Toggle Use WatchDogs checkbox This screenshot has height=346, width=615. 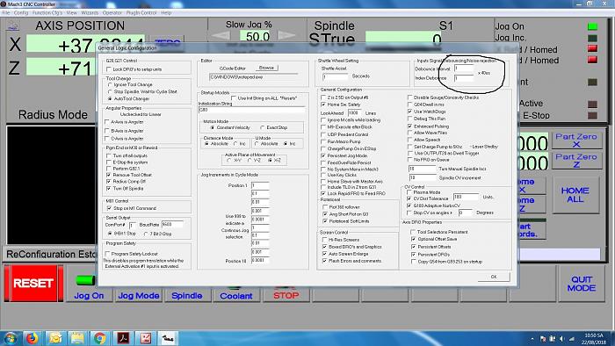coord(410,112)
